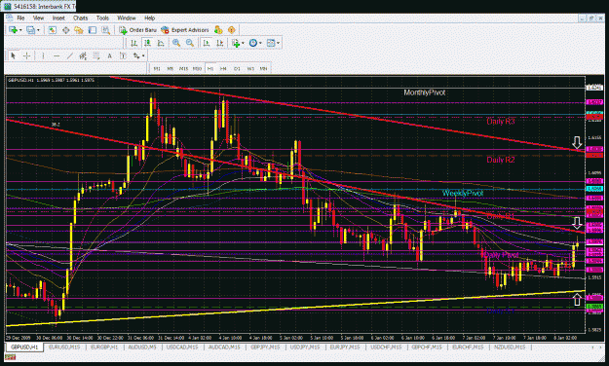
Task: Select the Horizontal Line tool
Action: coord(57,56)
